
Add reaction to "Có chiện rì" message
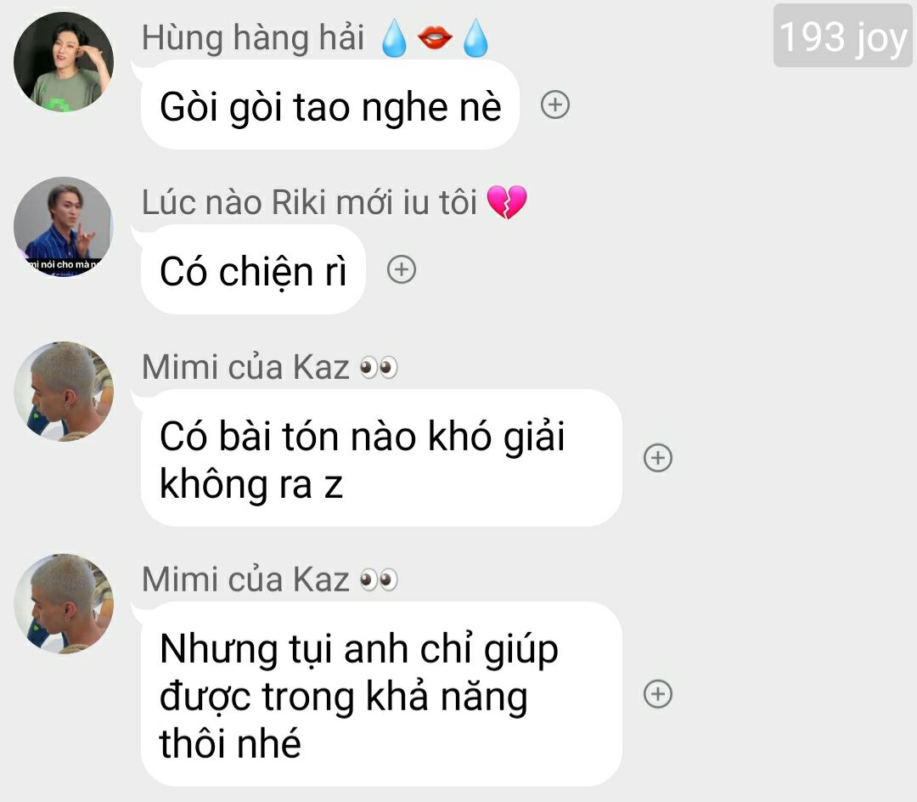point(401,269)
